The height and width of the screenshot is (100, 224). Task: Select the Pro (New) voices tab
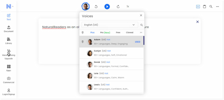click(105, 32)
